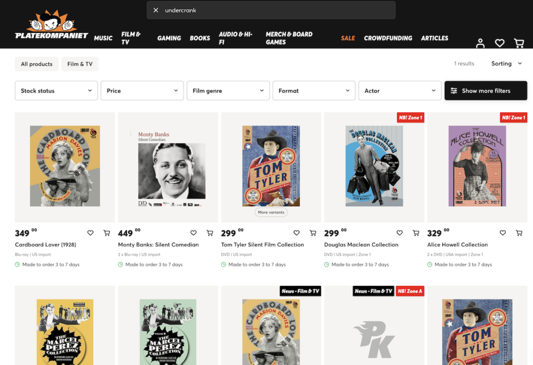The width and height of the screenshot is (533, 365).
Task: Open the Gaming menu item
Action: (x=169, y=38)
